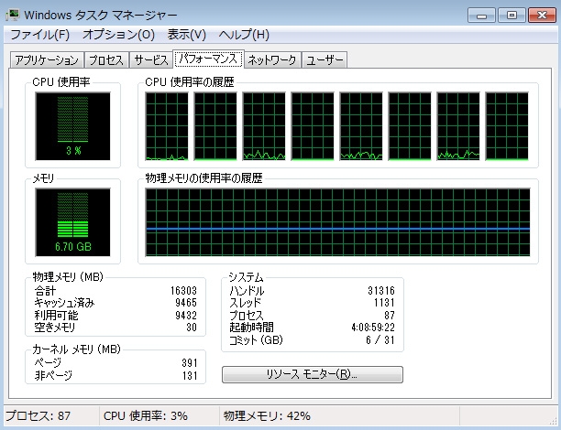Click the キャッシュ済み value 9465
The height and width of the screenshot is (430, 561).
[186, 303]
